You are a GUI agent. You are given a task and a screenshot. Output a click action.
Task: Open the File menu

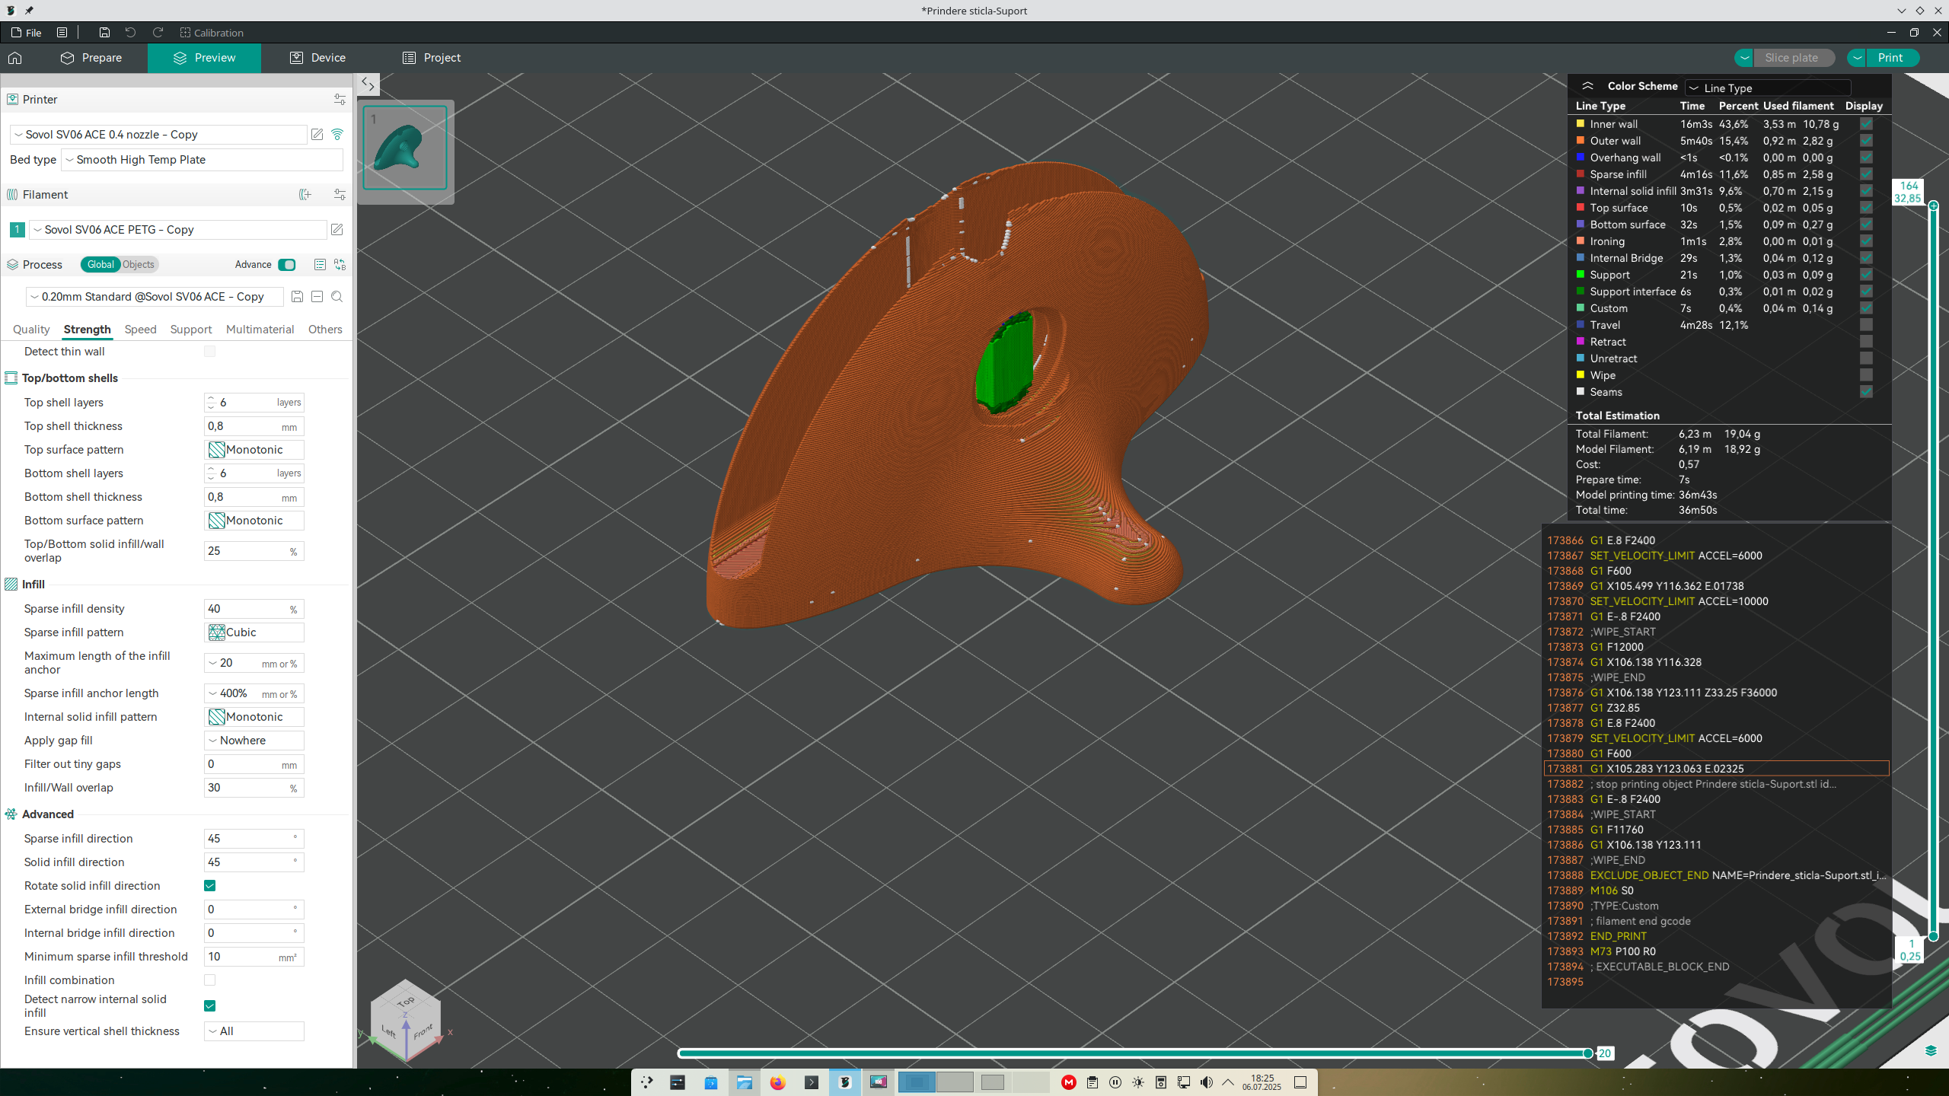click(x=27, y=33)
